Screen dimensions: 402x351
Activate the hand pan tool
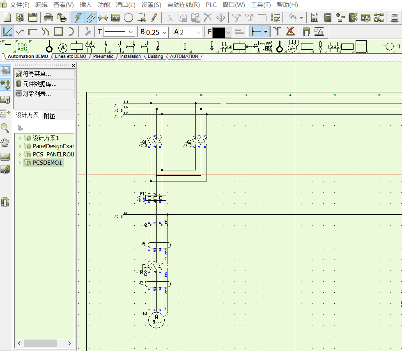5,143
